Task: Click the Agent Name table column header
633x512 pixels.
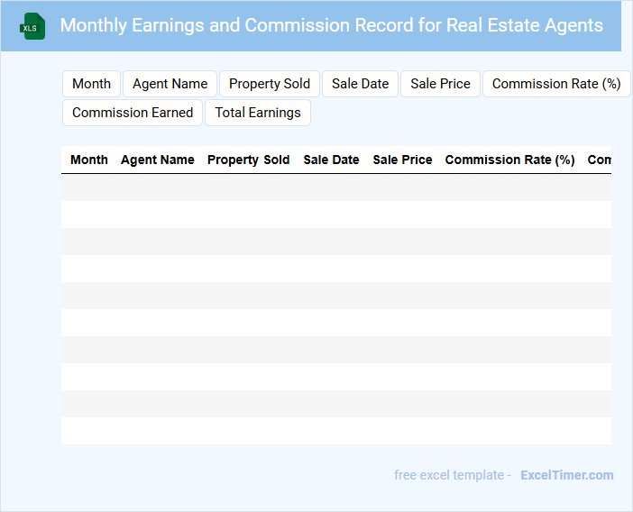Action: pos(158,160)
